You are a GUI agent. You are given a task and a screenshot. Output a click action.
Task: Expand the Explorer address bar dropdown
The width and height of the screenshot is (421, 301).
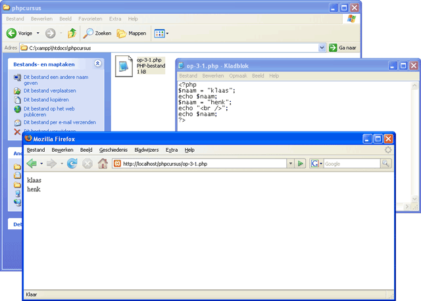(322, 48)
